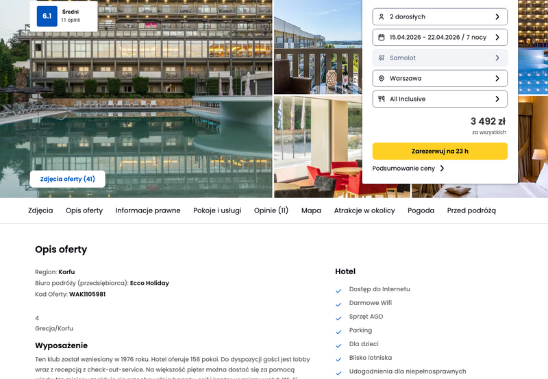Click the Zarezerwuj na 23 h button

click(440, 151)
